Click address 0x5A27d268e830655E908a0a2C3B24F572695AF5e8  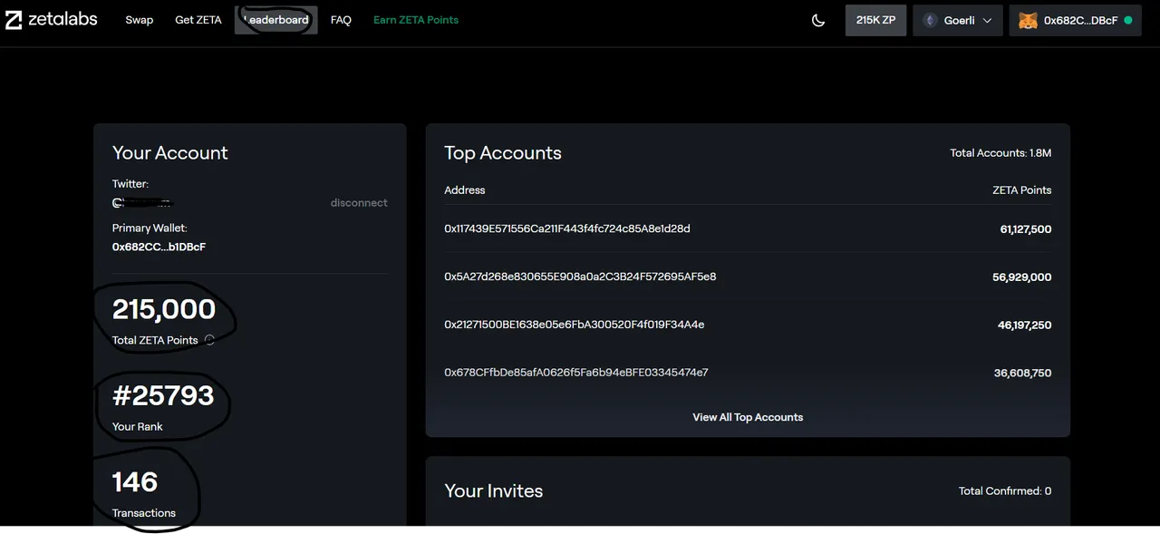tap(580, 277)
